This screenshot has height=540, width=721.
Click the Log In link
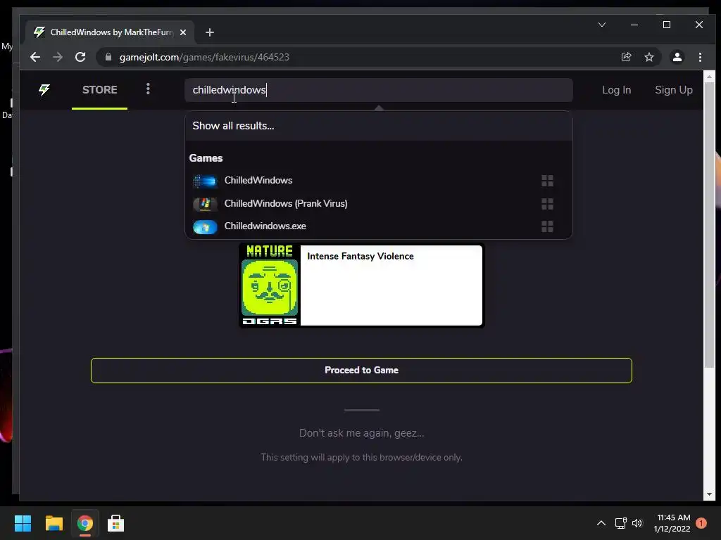click(617, 90)
